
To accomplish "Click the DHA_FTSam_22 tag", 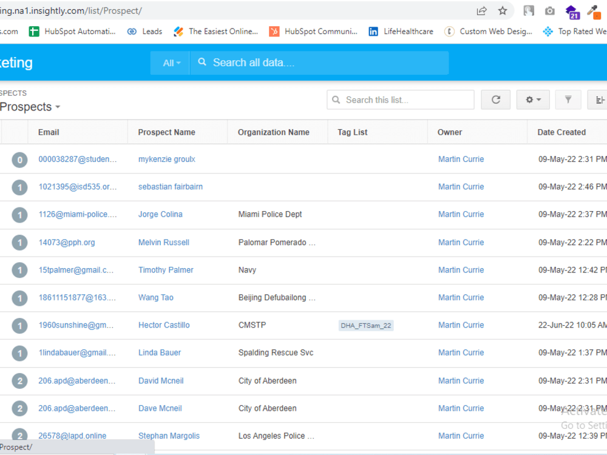I will [x=366, y=325].
